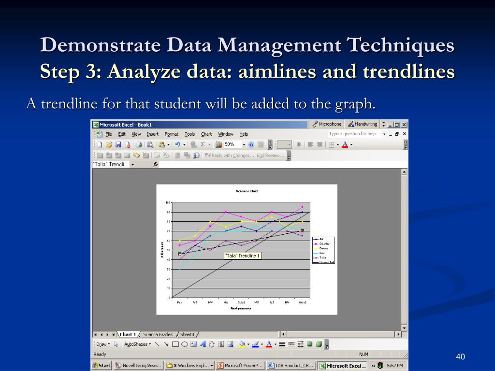Click the Print icon in the toolbar
The image size is (495, 371).
138,144
